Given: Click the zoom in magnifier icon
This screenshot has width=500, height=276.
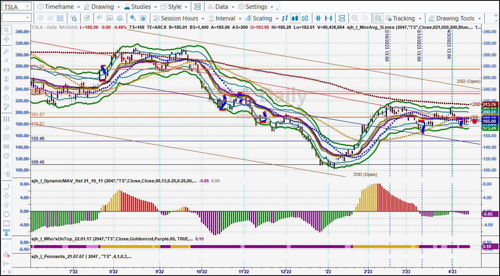Looking at the screenshot, I should coord(355,18).
